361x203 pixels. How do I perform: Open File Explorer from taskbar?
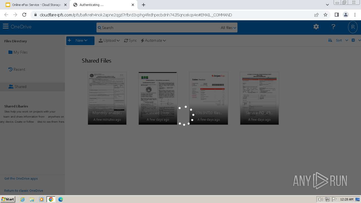tap(32, 199)
